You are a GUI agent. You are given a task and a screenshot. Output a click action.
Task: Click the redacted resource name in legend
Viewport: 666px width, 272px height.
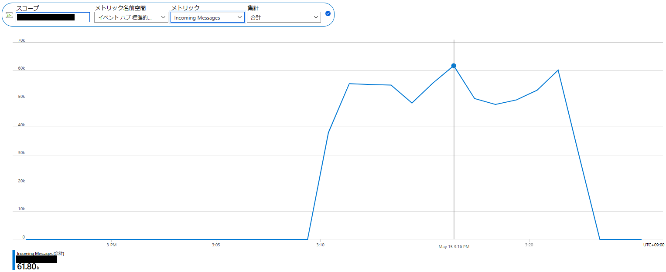coord(36,259)
